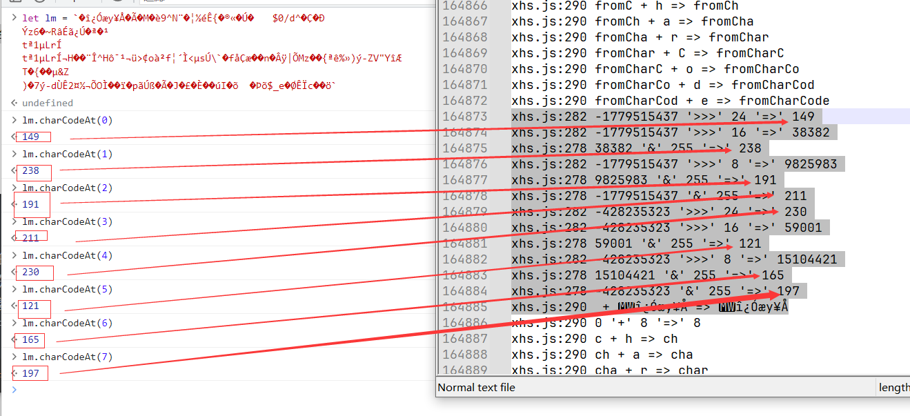Viewport: 910px width, 416px height.
Task: Click line number 164884 in editor margin
Action: click(x=464, y=291)
